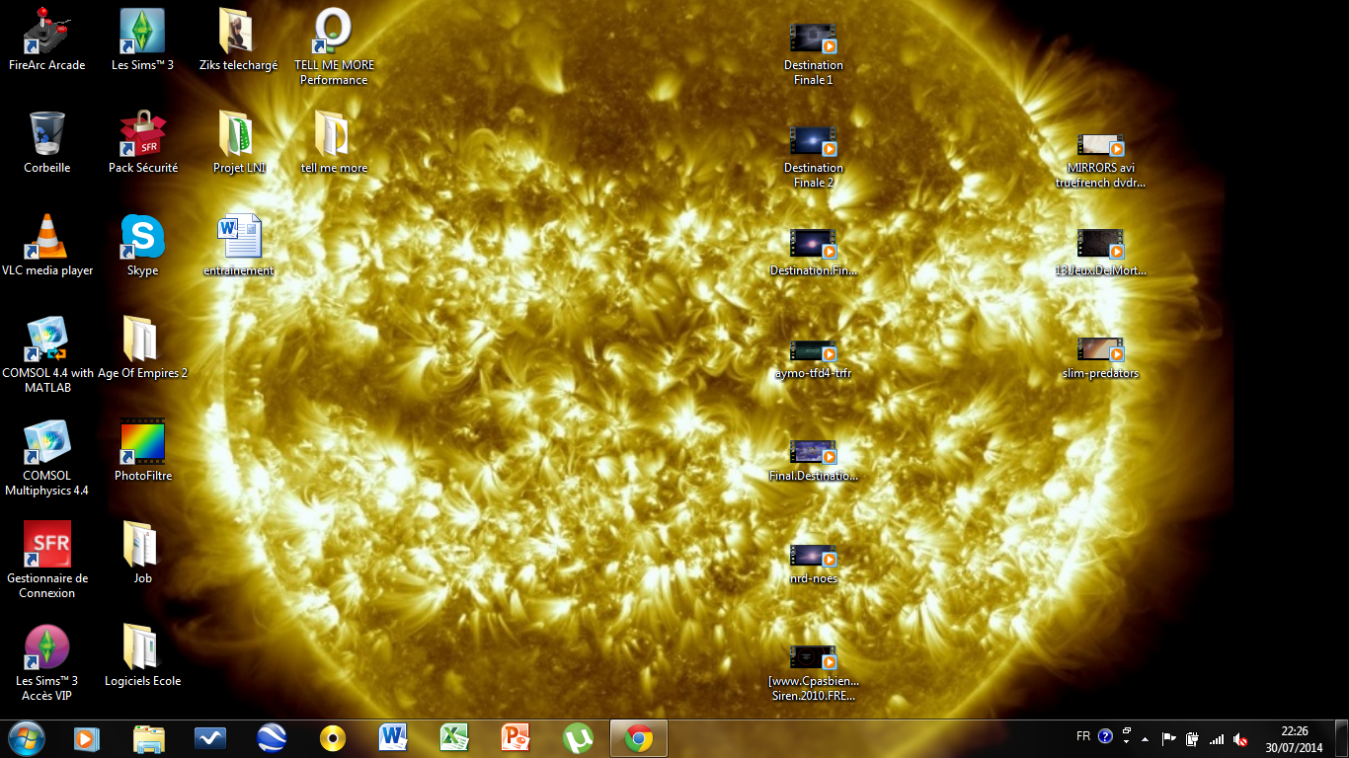Click Show Desktop strip beside clock
Image resolution: width=1349 pixels, height=758 pixels.
tap(1341, 738)
